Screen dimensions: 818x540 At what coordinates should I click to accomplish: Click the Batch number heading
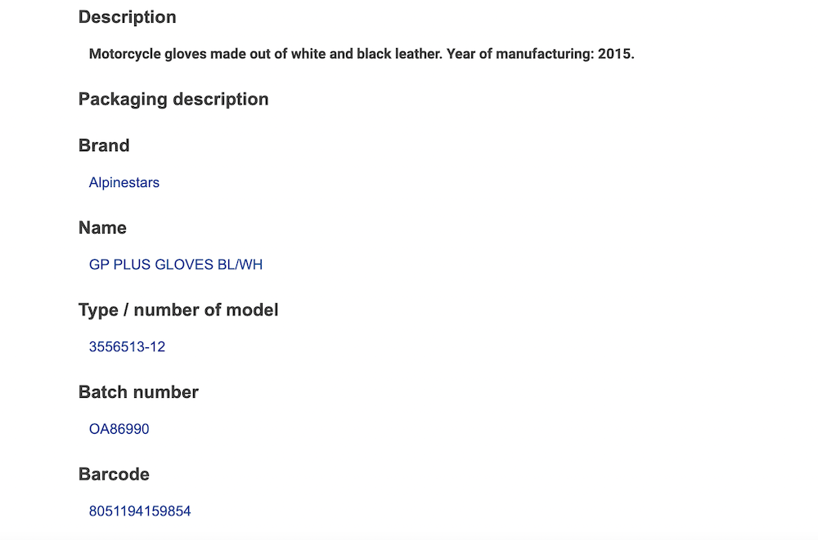pos(138,392)
